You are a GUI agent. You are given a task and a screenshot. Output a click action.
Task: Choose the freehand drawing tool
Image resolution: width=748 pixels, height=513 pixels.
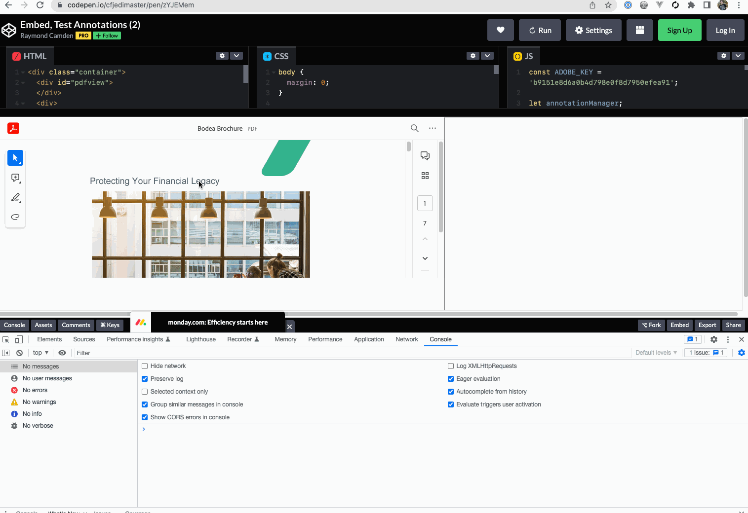coord(15,217)
